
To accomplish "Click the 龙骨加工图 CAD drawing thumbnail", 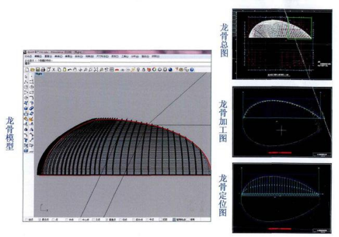I will pos(282,122).
